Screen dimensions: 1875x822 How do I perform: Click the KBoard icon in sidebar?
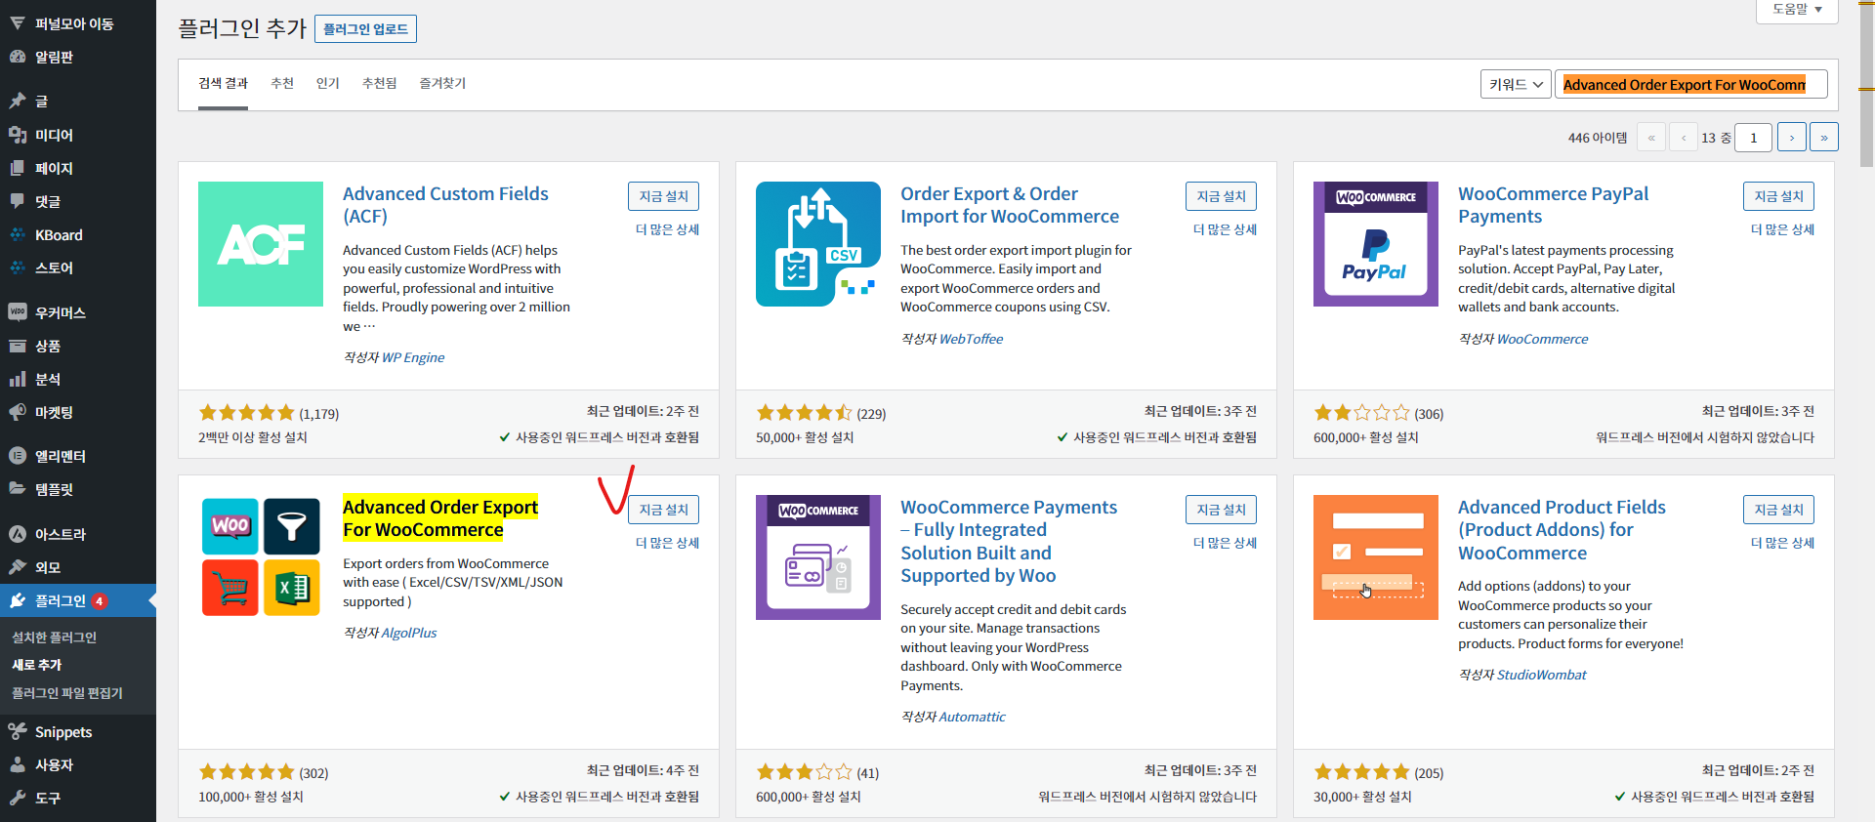coord(18,234)
